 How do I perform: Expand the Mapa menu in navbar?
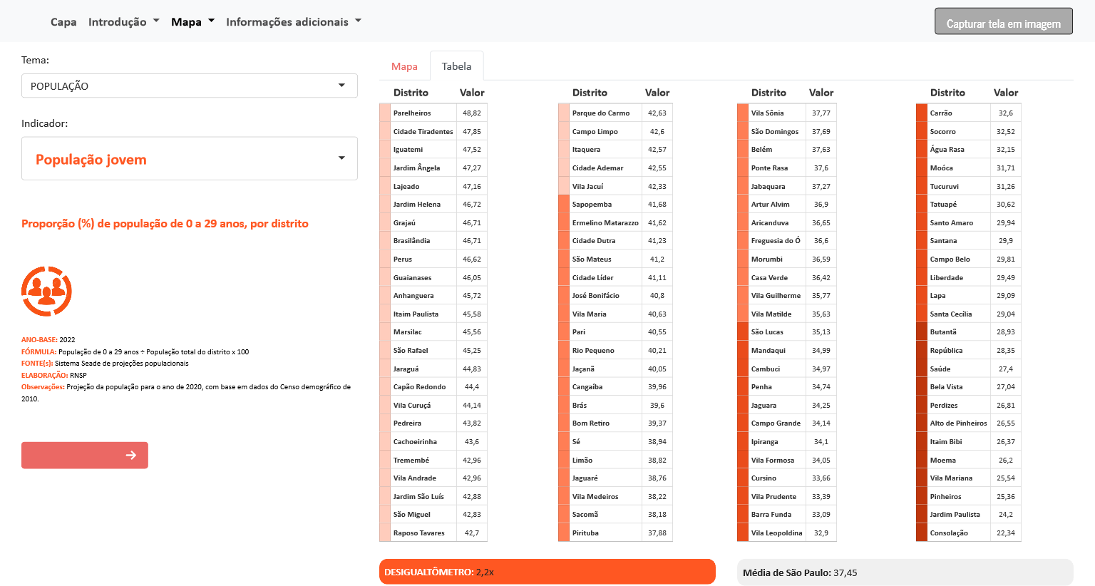click(192, 22)
